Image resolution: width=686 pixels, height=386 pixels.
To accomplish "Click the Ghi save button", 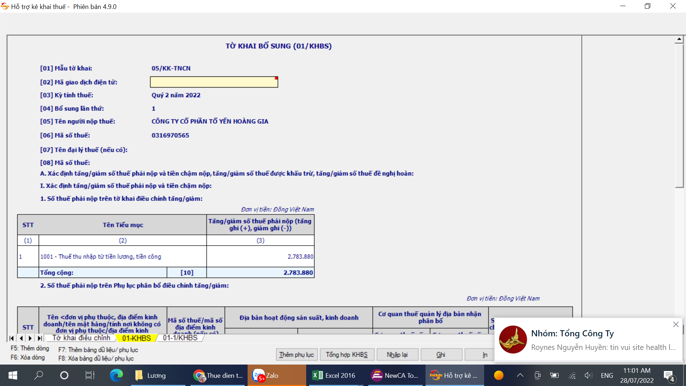I will click(x=441, y=355).
